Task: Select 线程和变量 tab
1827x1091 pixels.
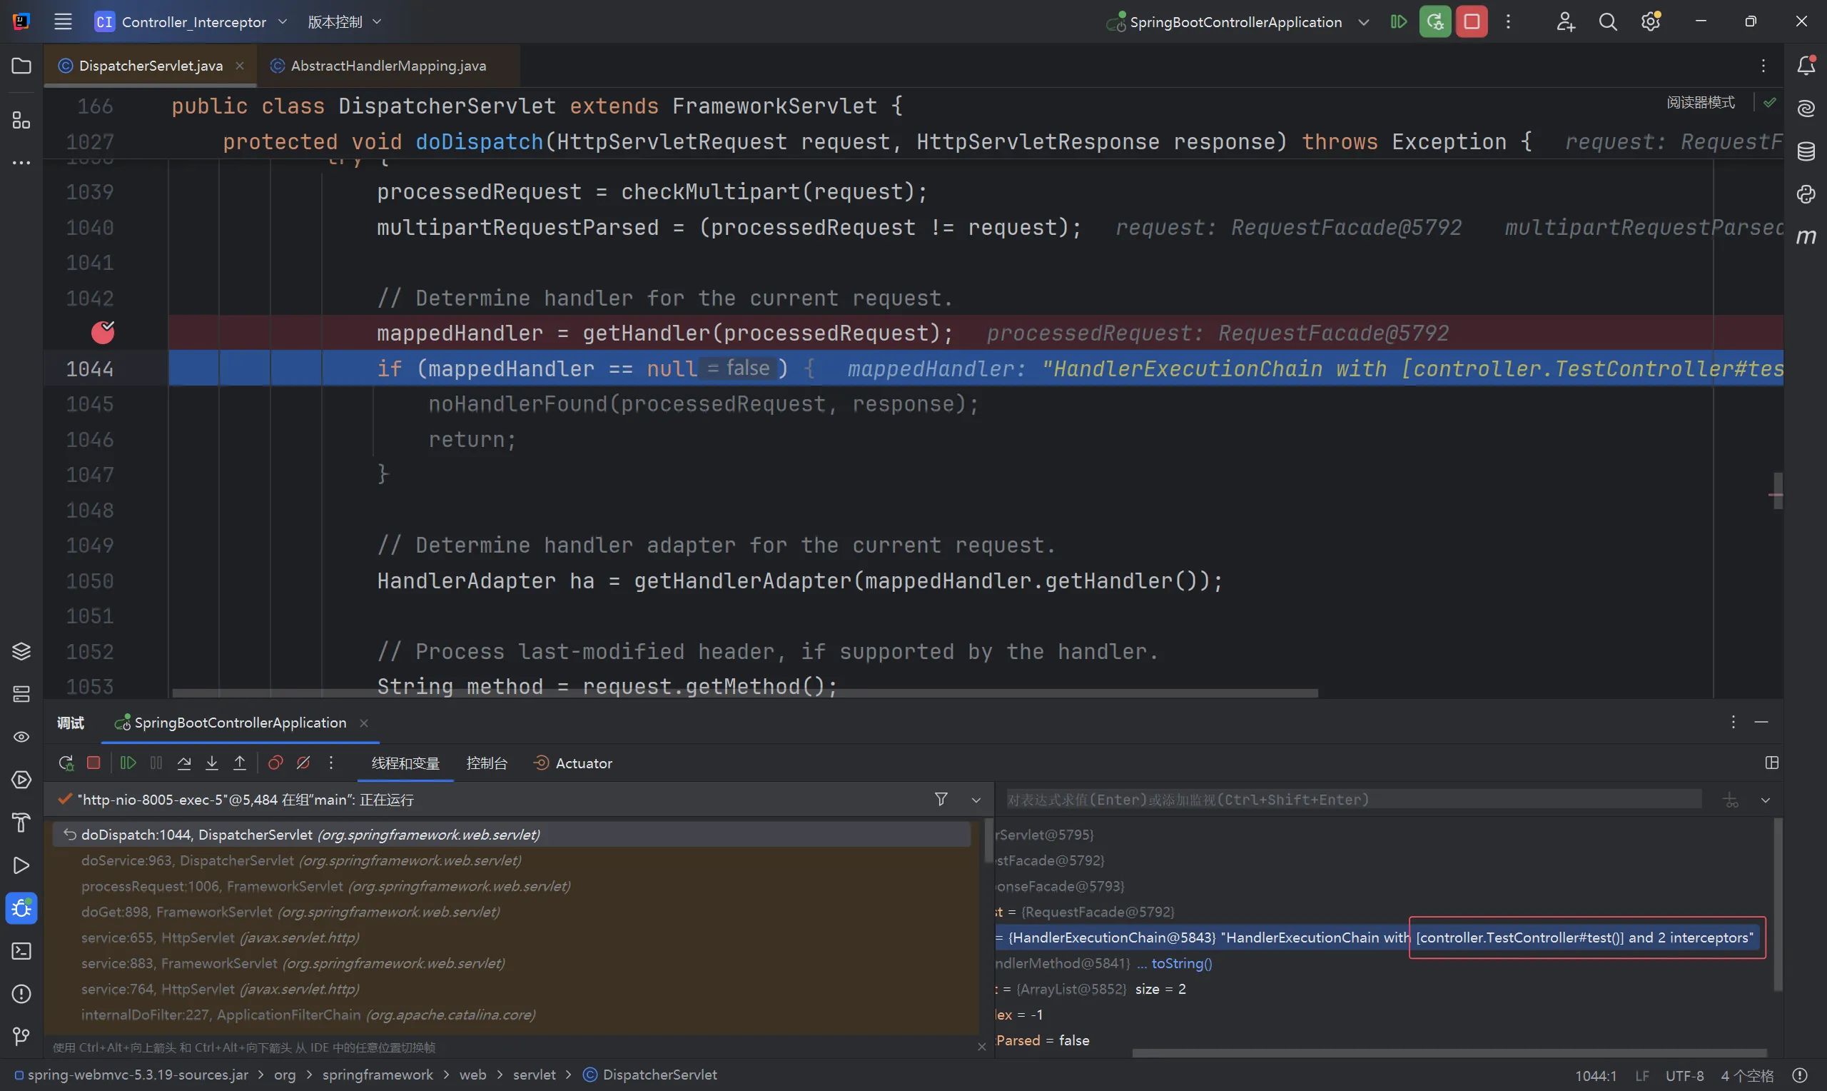Action: coord(405,763)
